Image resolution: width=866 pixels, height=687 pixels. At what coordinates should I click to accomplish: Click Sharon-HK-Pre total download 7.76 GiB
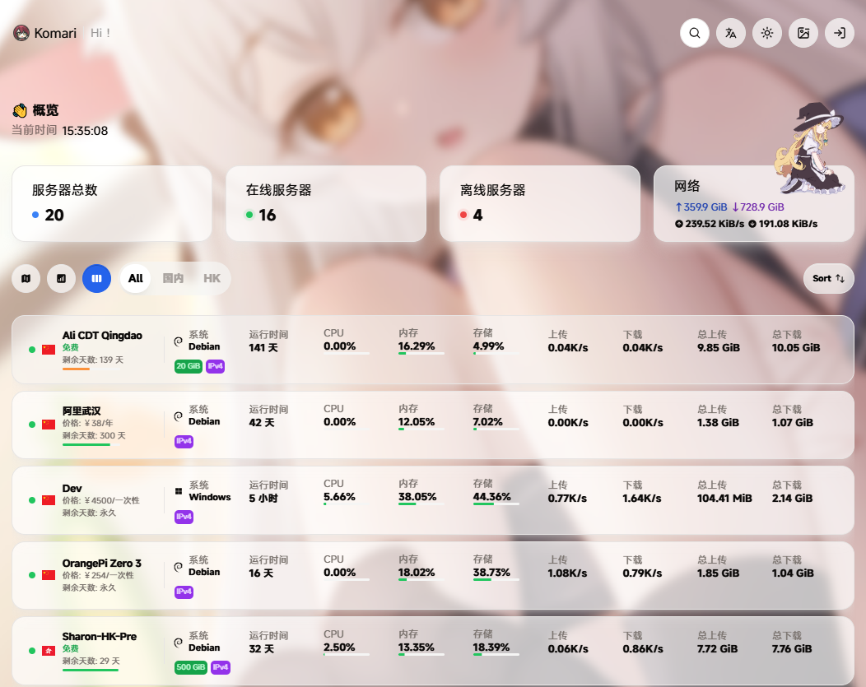coord(792,649)
